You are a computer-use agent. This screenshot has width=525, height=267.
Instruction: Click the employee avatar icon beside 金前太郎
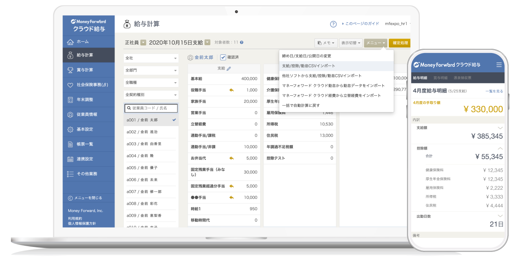pyautogui.click(x=191, y=58)
